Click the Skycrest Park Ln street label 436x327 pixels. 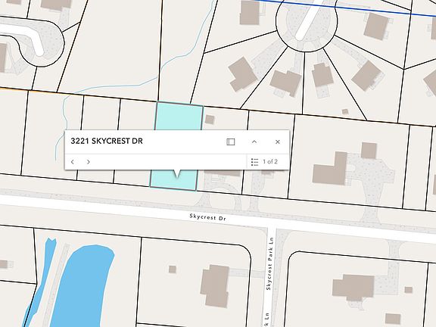coord(269,263)
